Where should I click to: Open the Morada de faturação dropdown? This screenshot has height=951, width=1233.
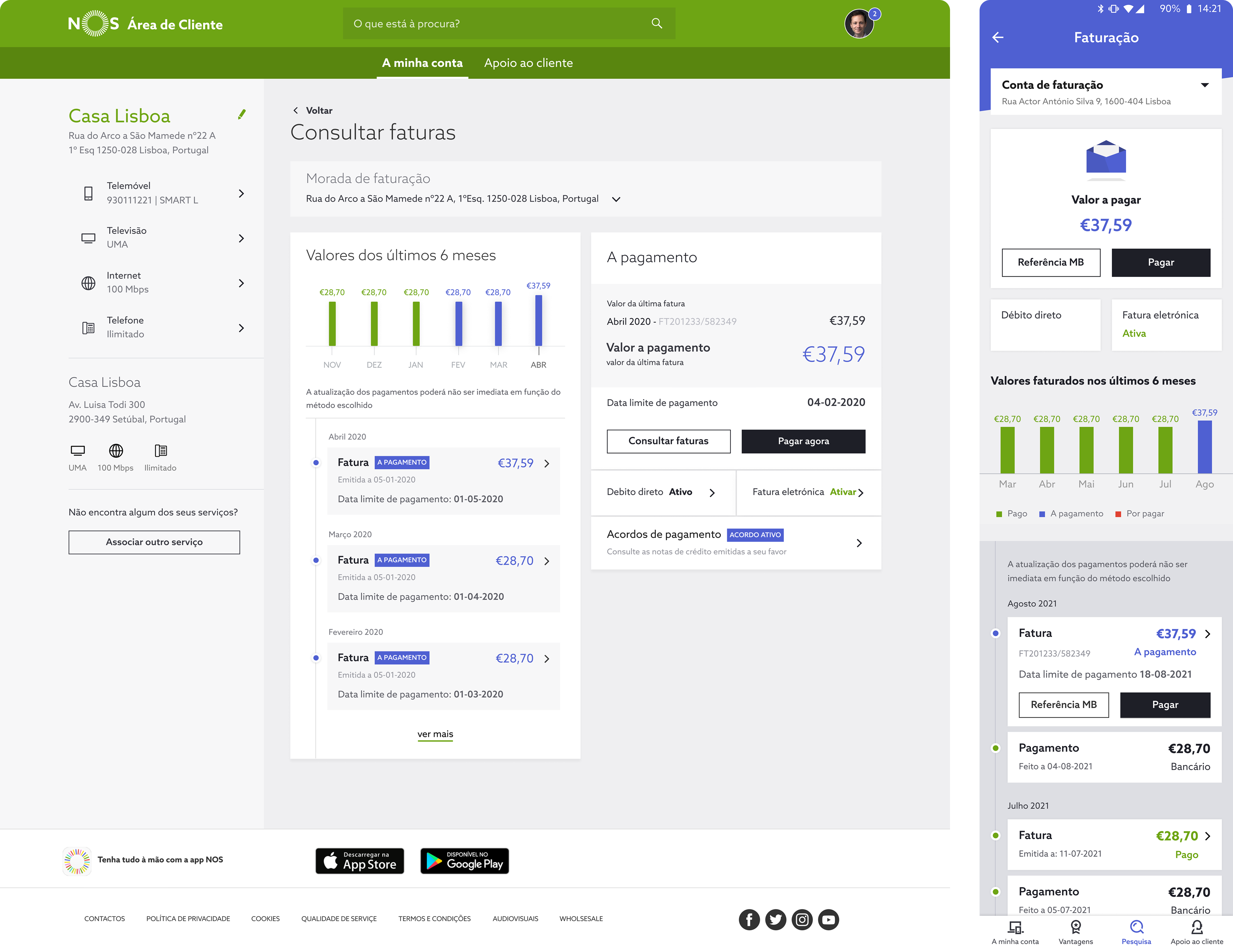(616, 199)
